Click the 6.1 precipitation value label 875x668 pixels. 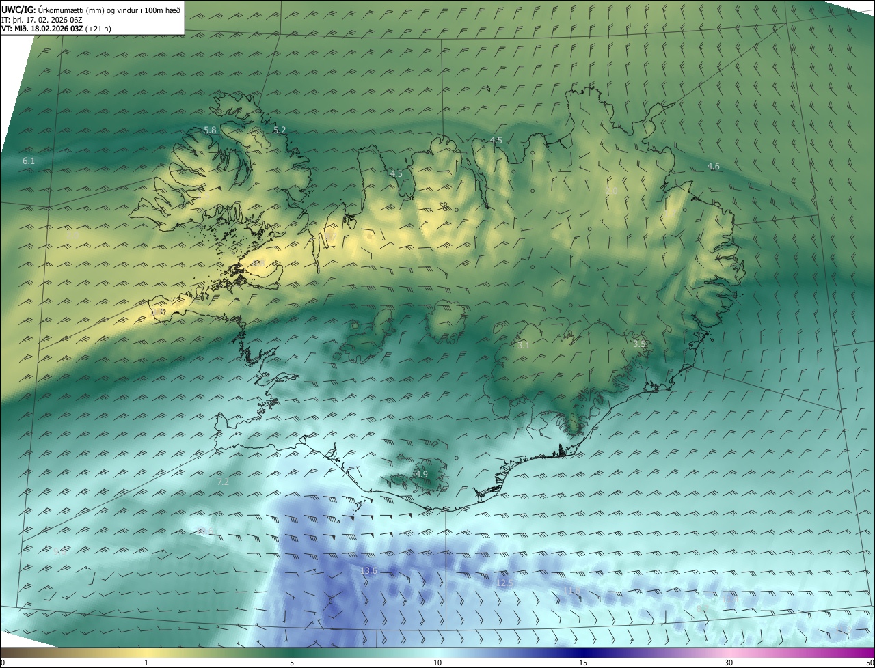click(x=28, y=161)
